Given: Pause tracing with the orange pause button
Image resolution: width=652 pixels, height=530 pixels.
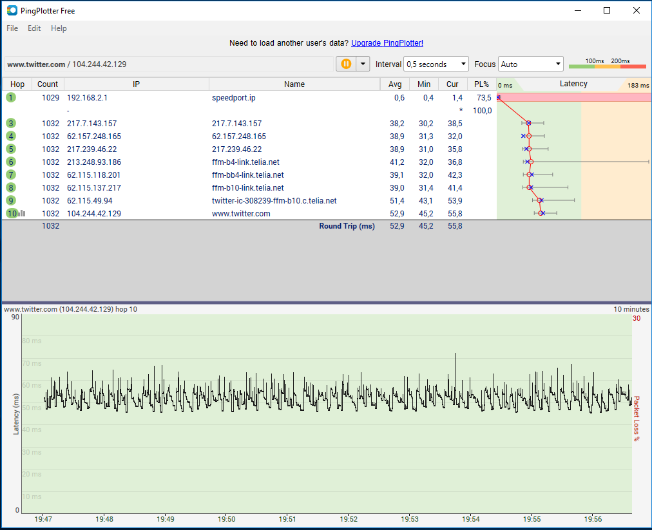Looking at the screenshot, I should tap(346, 64).
